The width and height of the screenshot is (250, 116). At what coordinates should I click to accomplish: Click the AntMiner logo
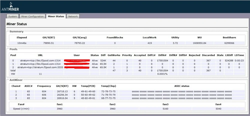pos(10,7)
